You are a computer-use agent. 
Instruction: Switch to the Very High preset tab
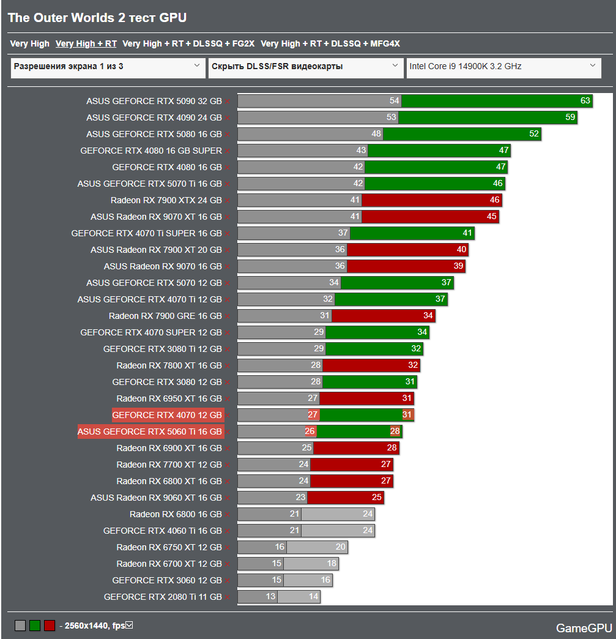[x=29, y=43]
